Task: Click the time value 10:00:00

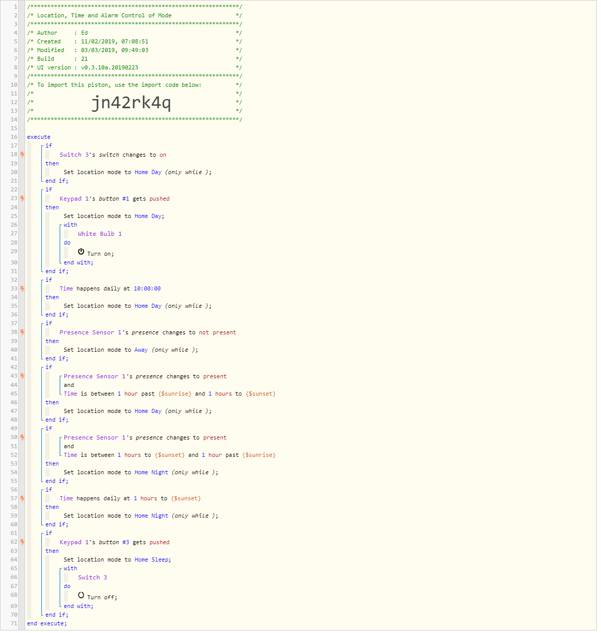Action: point(147,288)
